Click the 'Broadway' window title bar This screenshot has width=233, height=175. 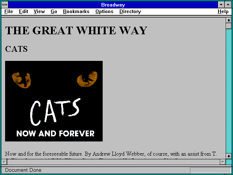pos(113,5)
